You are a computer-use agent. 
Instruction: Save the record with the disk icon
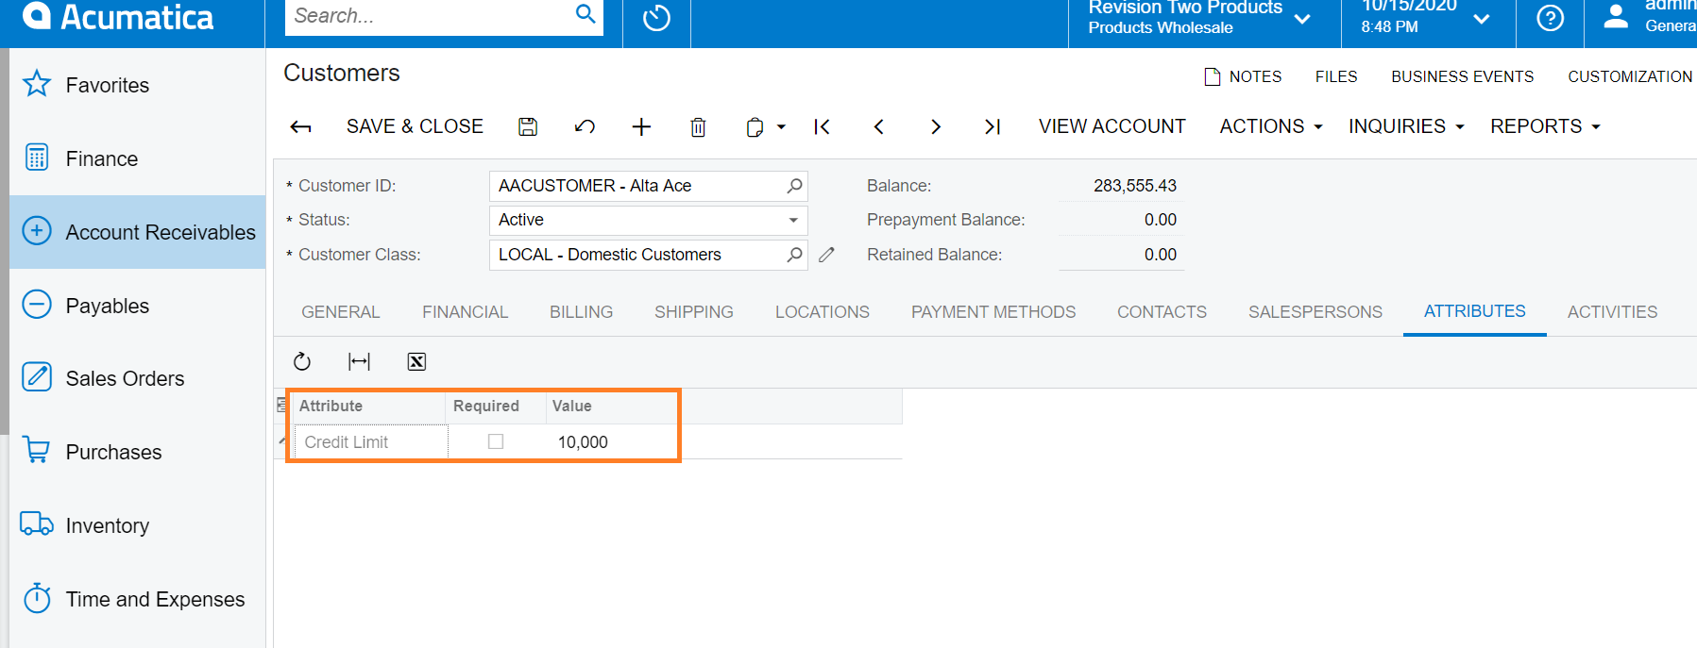(528, 126)
